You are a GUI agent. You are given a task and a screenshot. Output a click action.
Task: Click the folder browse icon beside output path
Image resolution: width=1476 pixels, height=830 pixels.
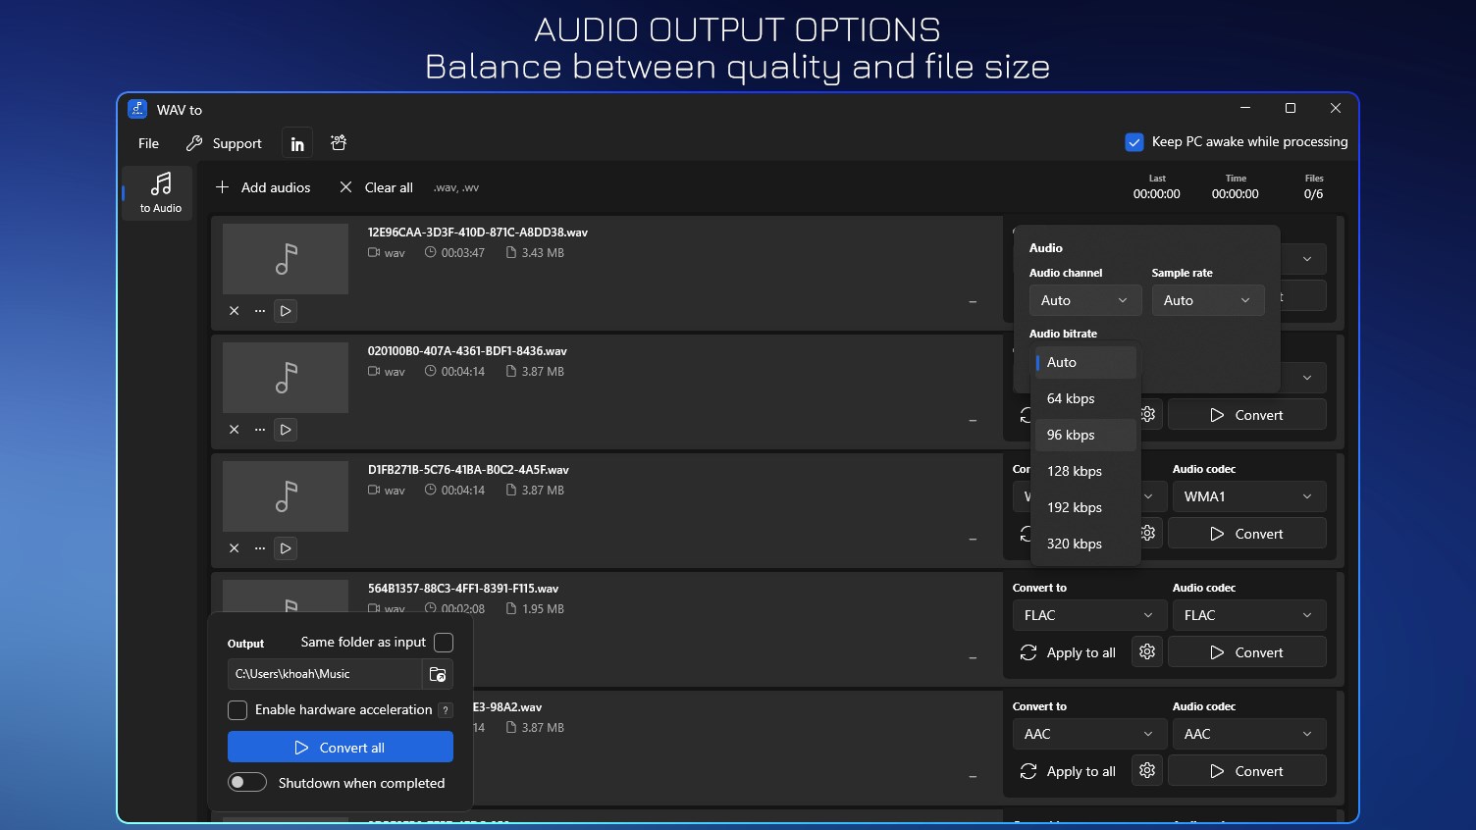(438, 674)
